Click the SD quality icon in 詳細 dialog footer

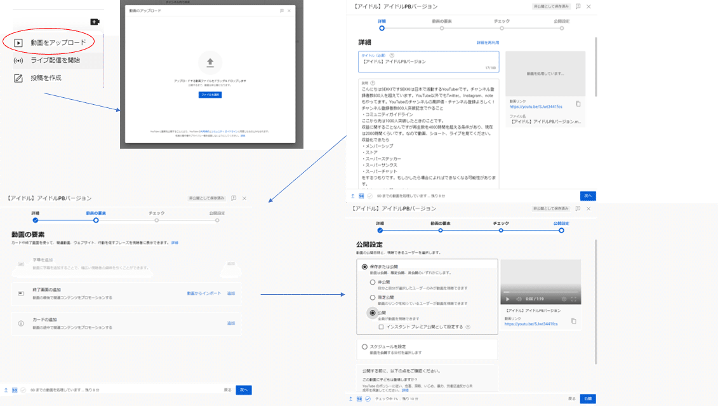[x=361, y=196]
